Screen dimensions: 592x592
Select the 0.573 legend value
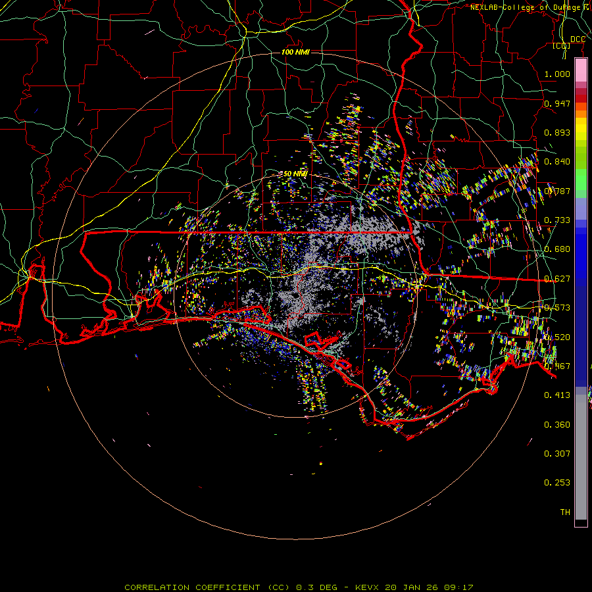click(557, 308)
